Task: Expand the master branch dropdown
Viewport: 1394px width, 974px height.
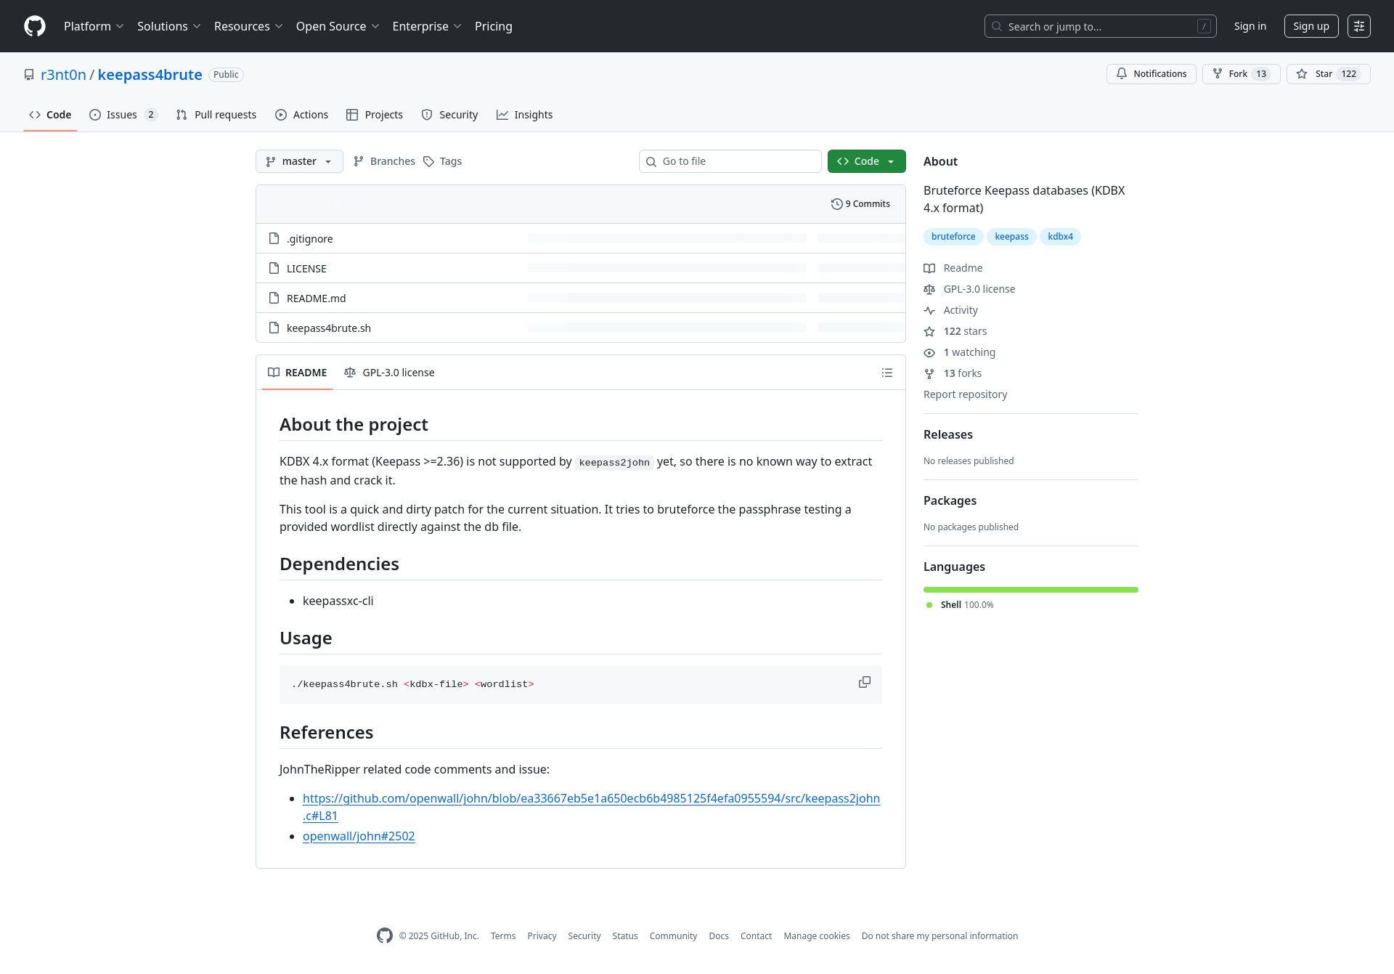Action: coord(299,161)
